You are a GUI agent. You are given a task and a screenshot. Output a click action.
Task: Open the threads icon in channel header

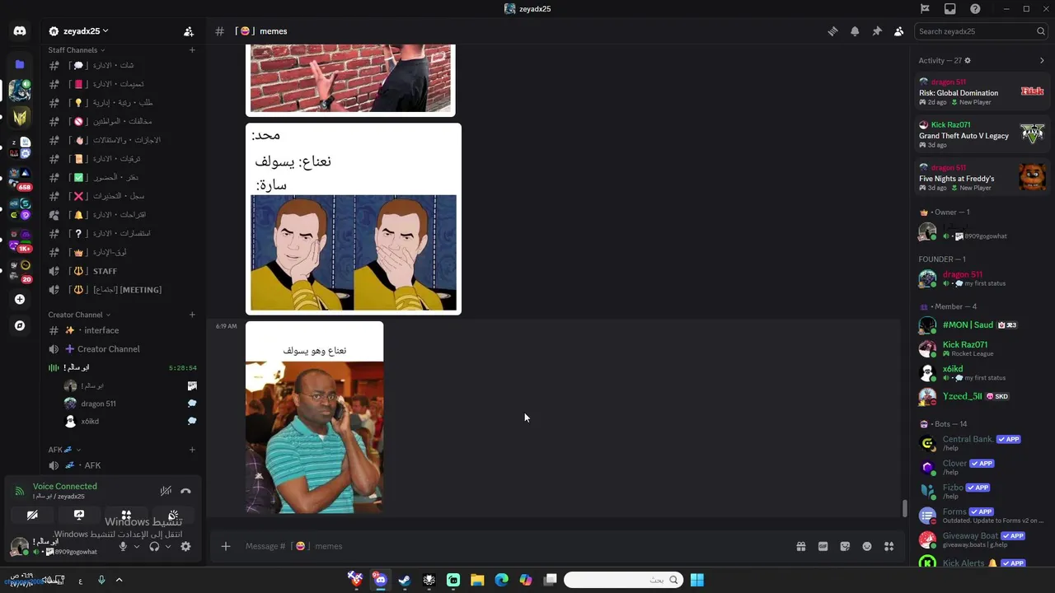[x=832, y=31]
